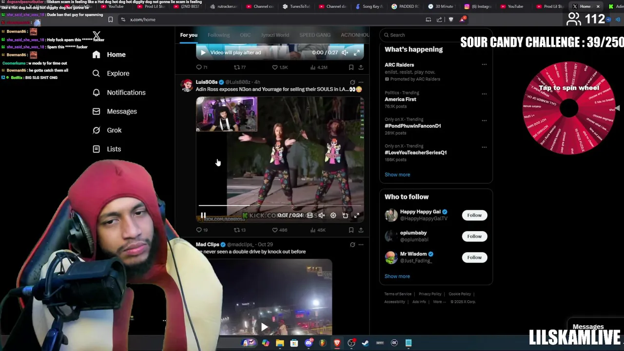Show more accounts to follow

(x=397, y=276)
